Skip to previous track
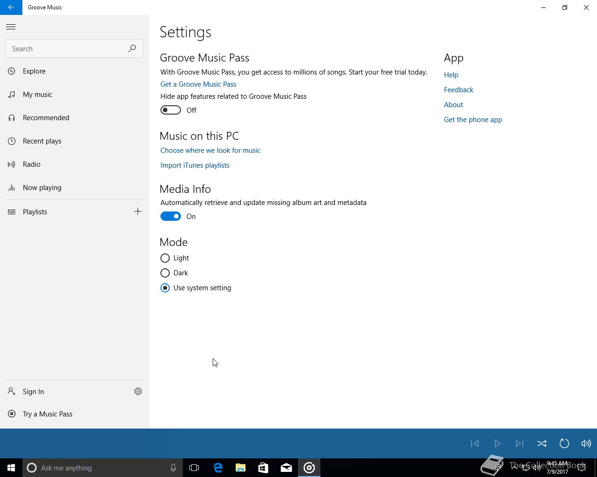This screenshot has height=477, width=597. point(475,443)
